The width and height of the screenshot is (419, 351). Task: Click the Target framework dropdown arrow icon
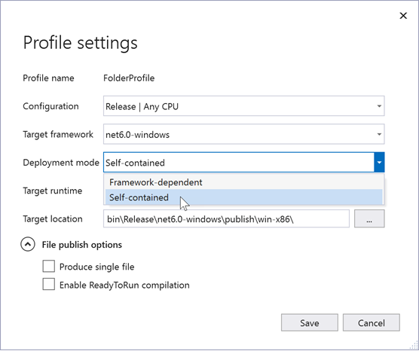pos(379,134)
